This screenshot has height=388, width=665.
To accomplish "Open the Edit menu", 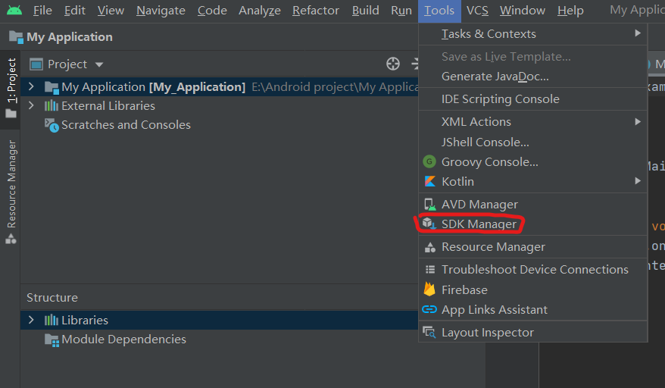I will tap(75, 10).
